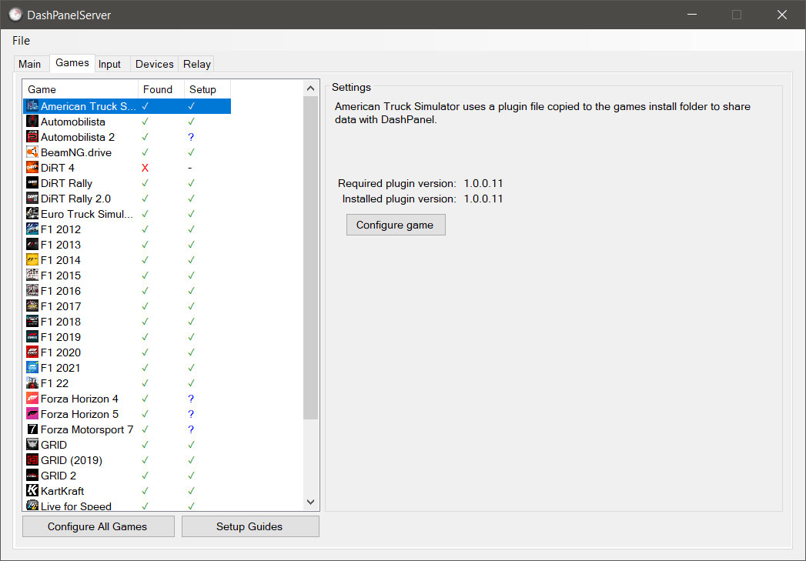Click Installed plugin version value 1.0.0.11
This screenshot has height=561, width=806.
click(483, 199)
